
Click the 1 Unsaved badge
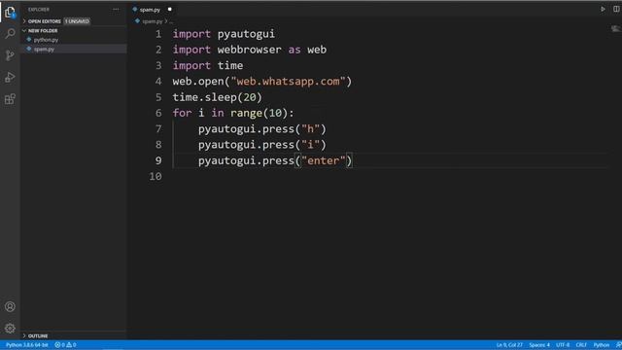click(x=77, y=21)
